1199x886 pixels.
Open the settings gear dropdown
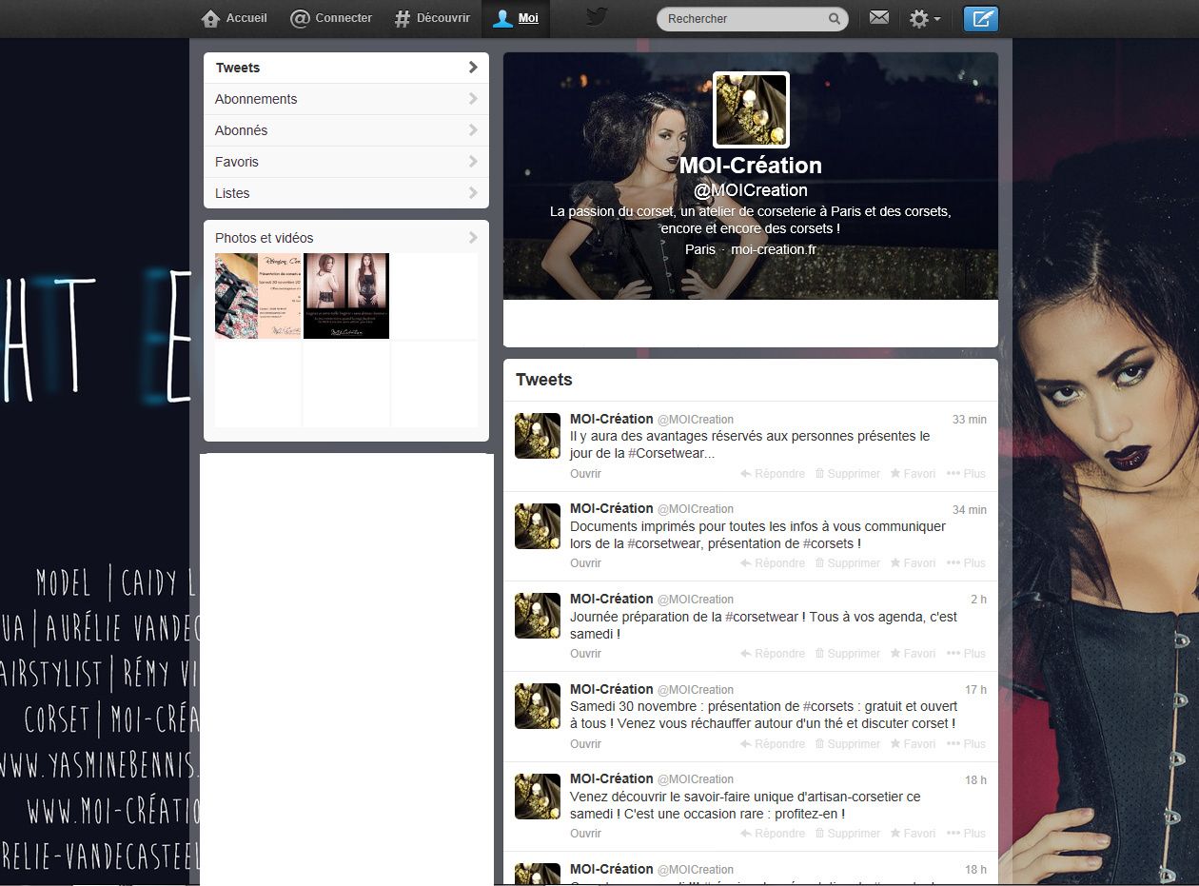pyautogui.click(x=924, y=19)
